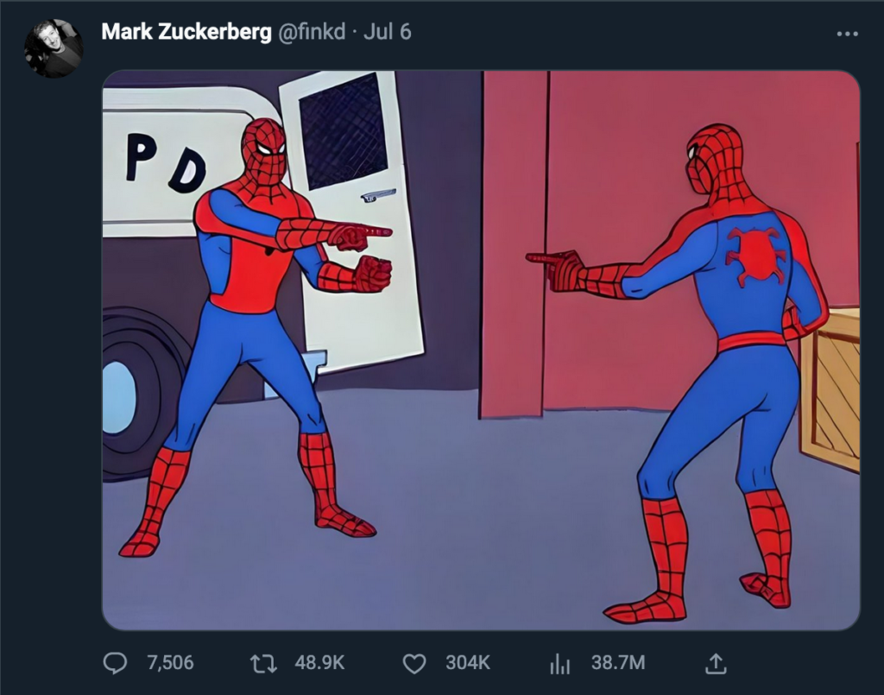Click the 48.9K retweets count

[319, 662]
